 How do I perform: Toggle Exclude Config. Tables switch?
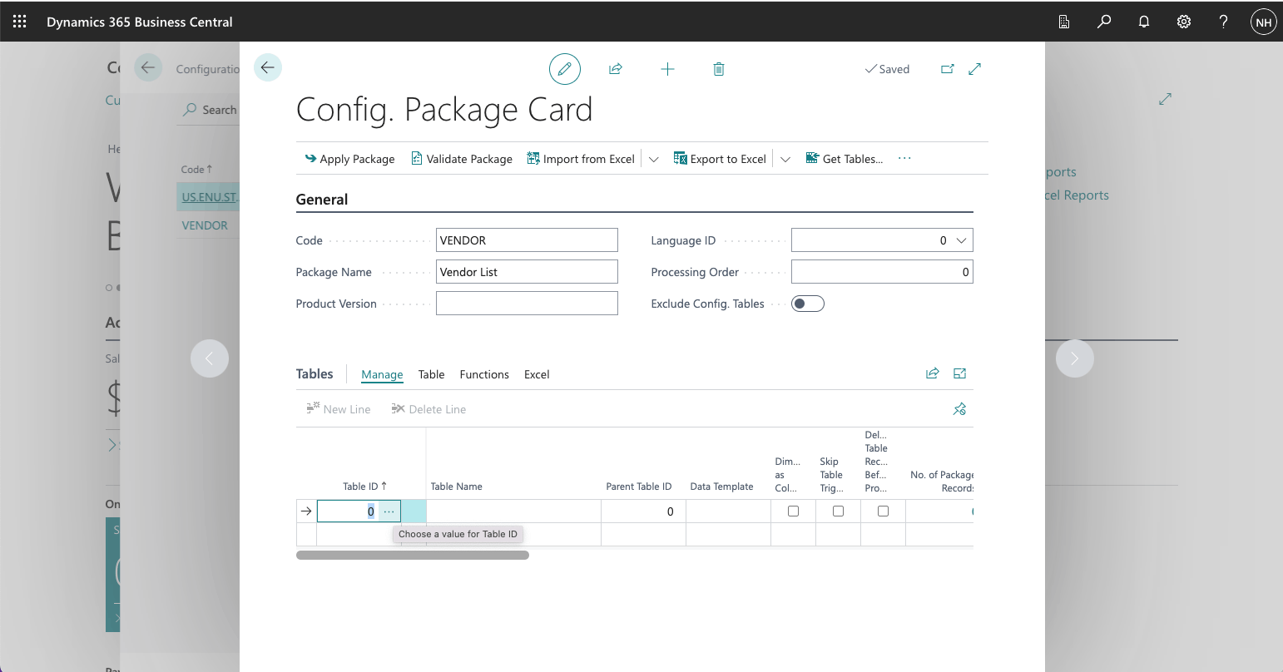(808, 304)
